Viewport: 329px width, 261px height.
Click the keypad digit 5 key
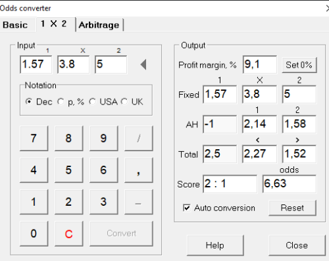coord(68,170)
